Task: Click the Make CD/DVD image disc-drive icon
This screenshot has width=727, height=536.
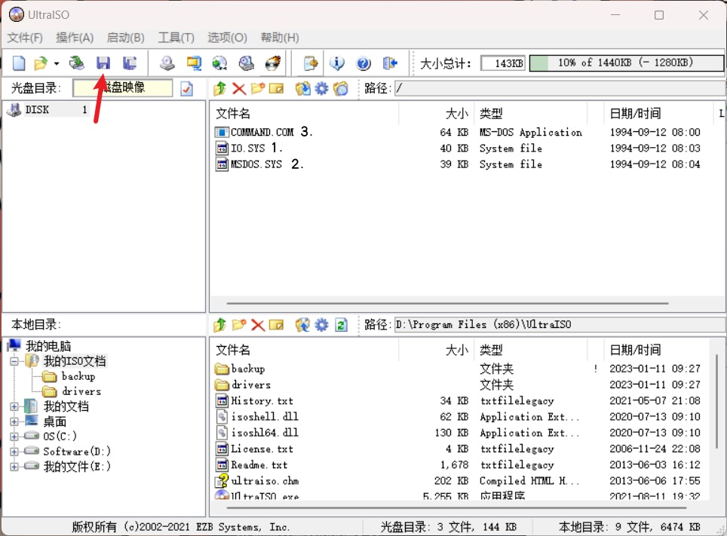Action: tap(167, 63)
